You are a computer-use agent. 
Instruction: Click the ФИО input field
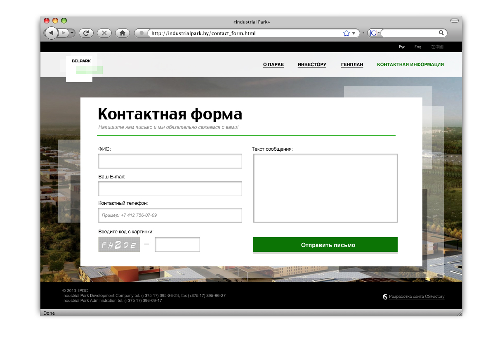170,161
